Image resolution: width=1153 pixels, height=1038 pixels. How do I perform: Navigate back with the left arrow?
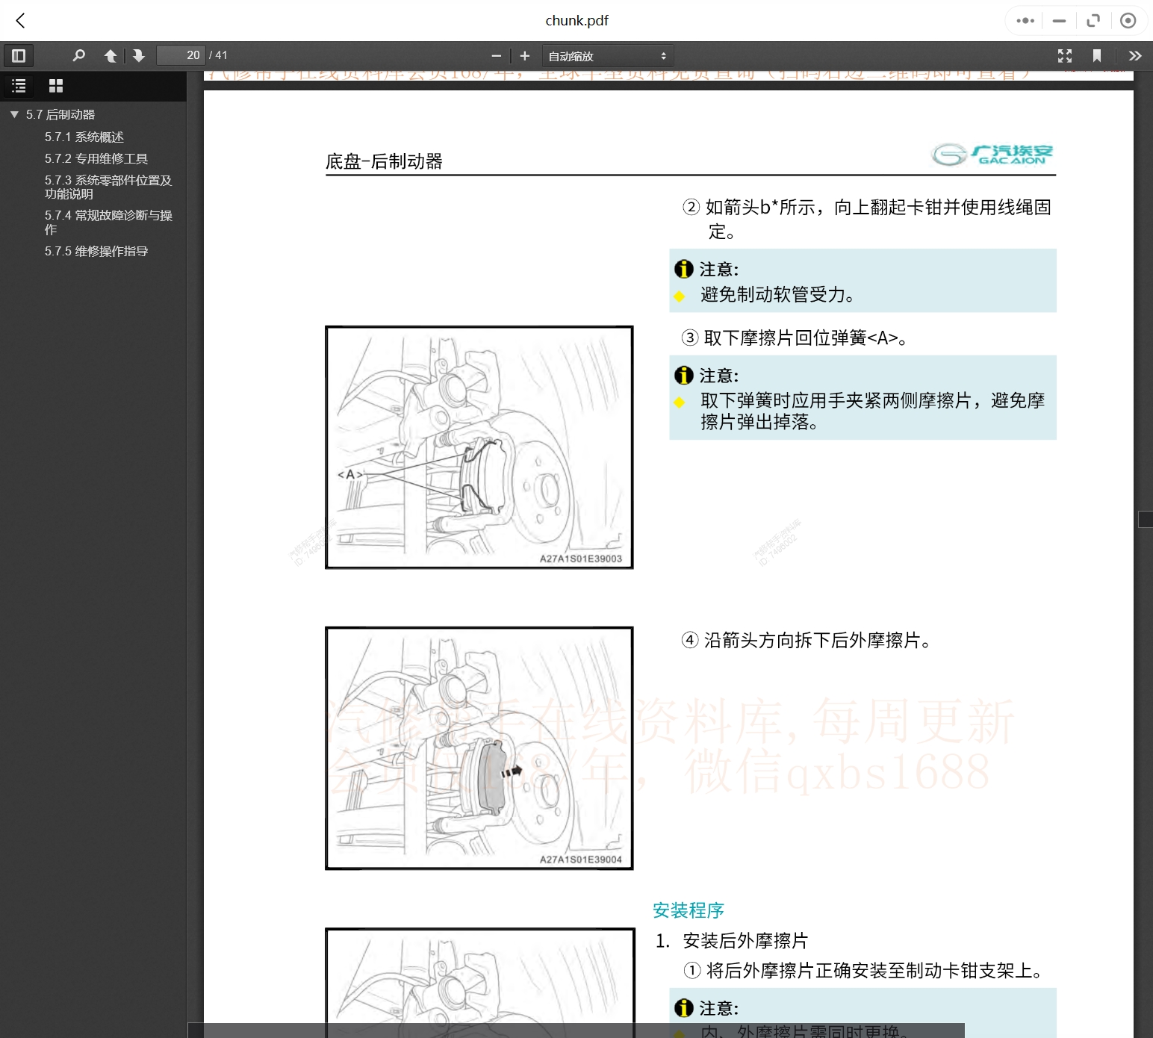20,21
